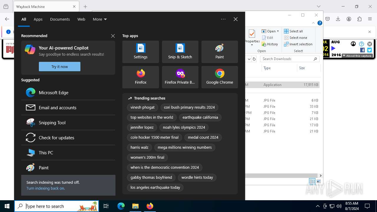Search trending earthquake california

(200, 117)
